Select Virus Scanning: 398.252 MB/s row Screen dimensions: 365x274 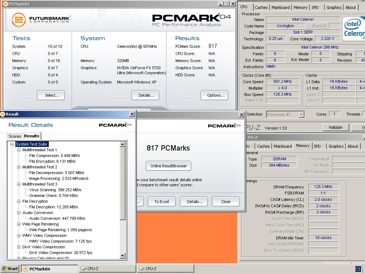[55, 190]
